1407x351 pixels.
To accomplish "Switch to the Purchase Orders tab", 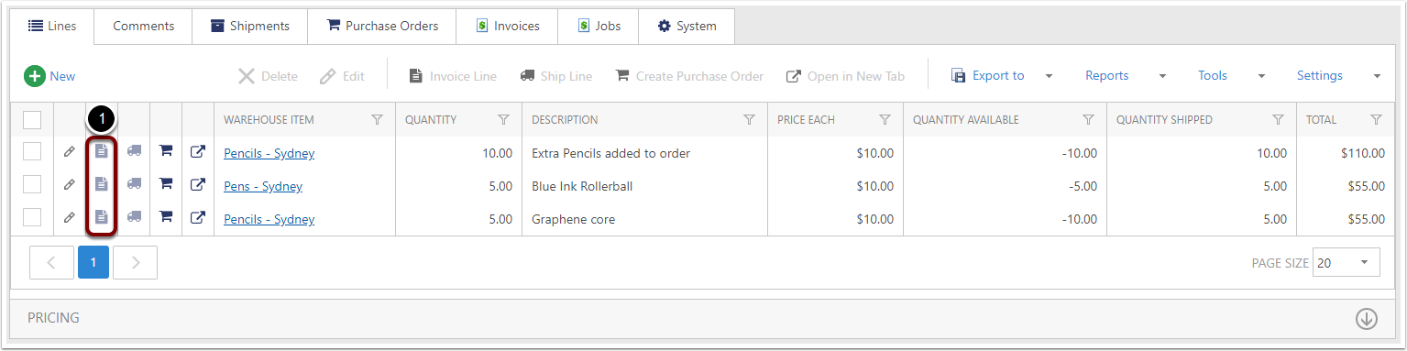I will [382, 26].
